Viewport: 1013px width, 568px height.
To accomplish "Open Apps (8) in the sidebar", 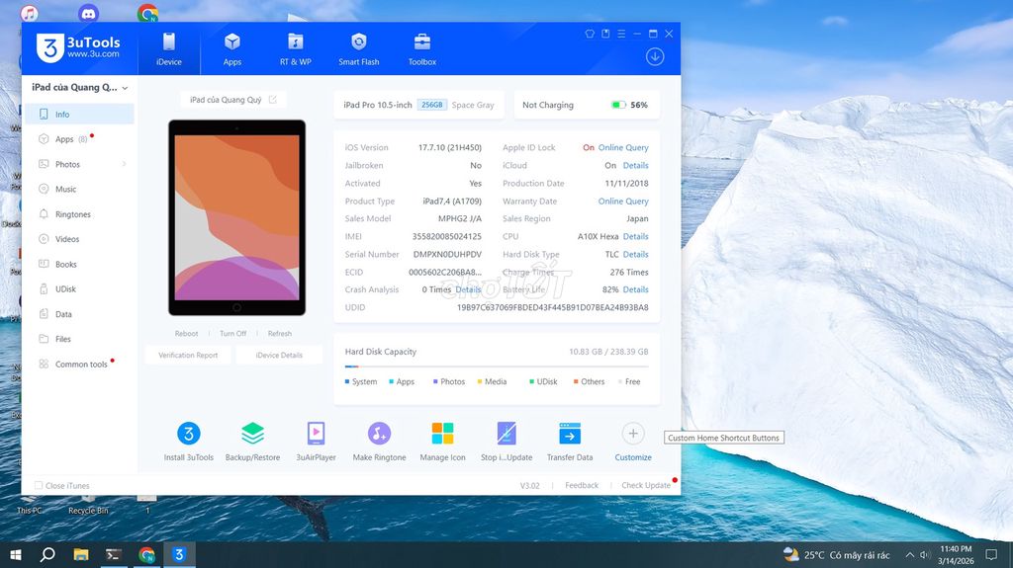I will click(x=79, y=138).
